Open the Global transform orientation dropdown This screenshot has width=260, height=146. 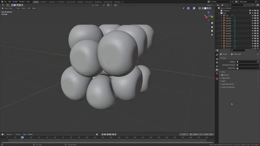[97, 5]
